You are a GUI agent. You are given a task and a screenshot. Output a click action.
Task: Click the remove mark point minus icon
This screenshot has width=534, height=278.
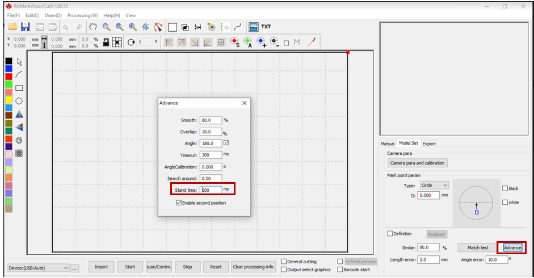pyautogui.click(x=274, y=42)
